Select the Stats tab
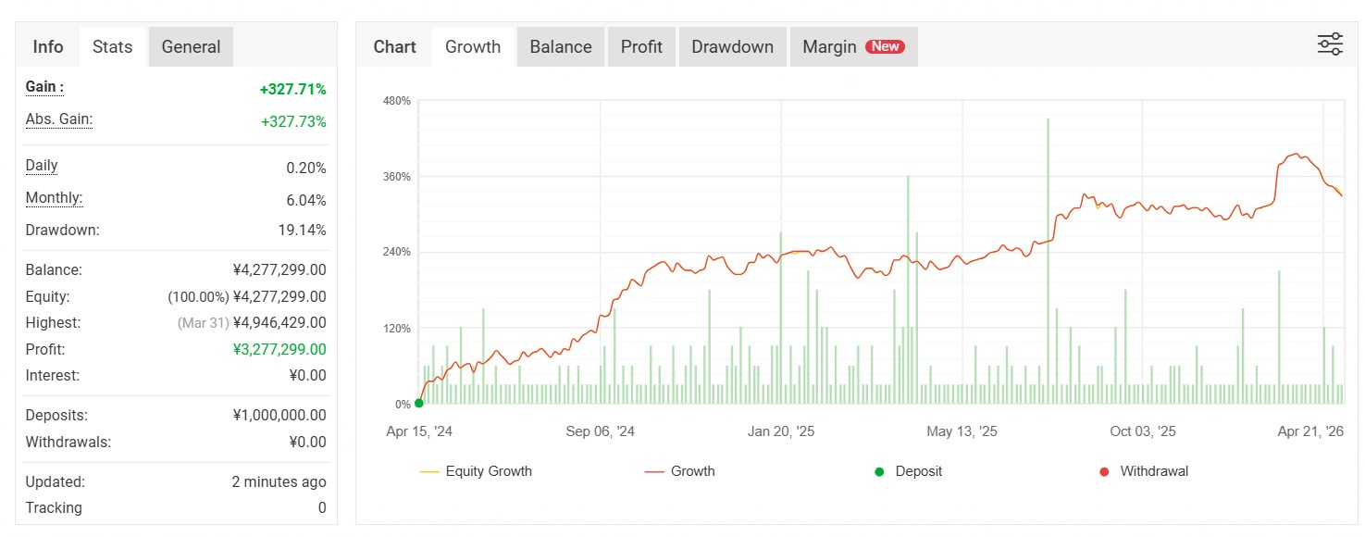Image resolution: width=1365 pixels, height=537 pixels. (x=113, y=46)
